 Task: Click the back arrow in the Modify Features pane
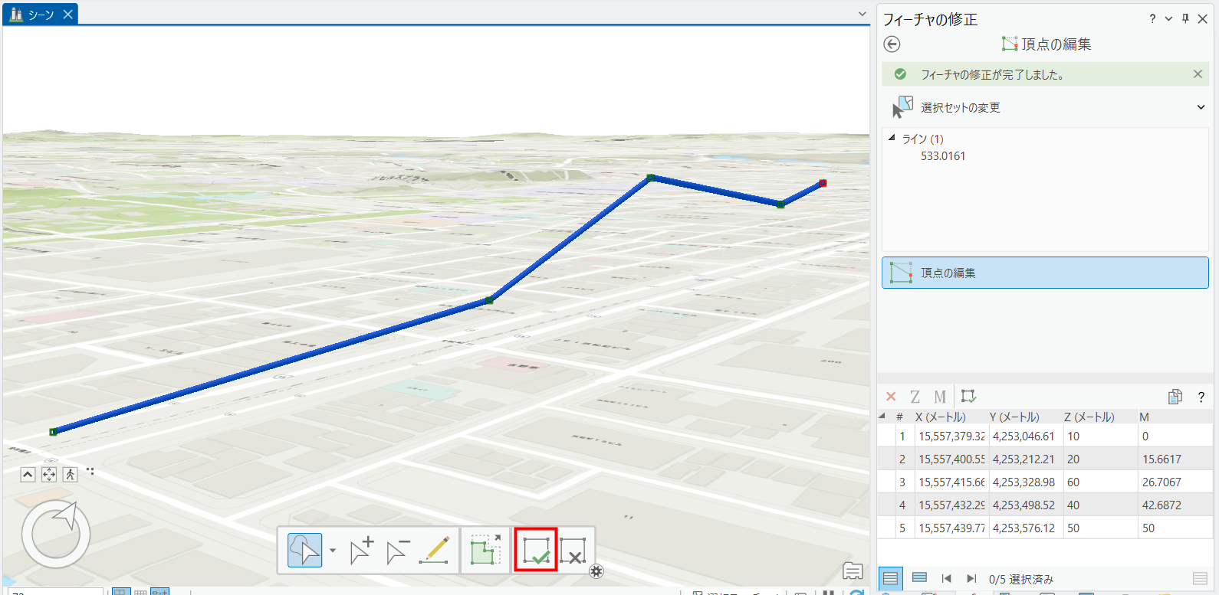coord(892,44)
